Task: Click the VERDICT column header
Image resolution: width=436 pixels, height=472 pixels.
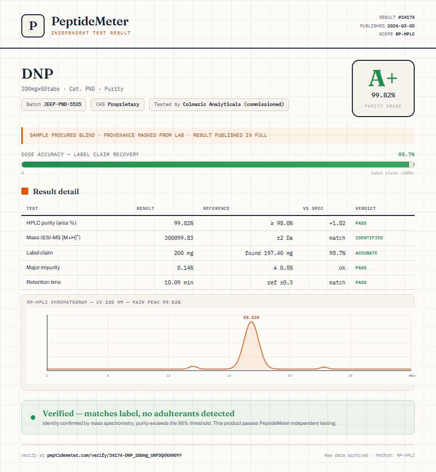Action: 366,208
